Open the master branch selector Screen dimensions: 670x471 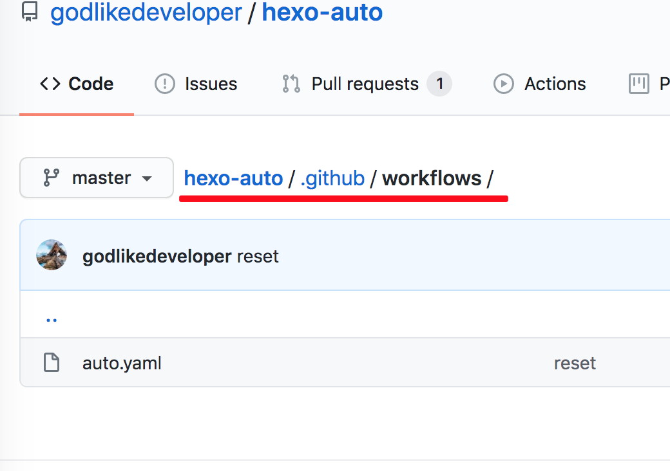(96, 178)
